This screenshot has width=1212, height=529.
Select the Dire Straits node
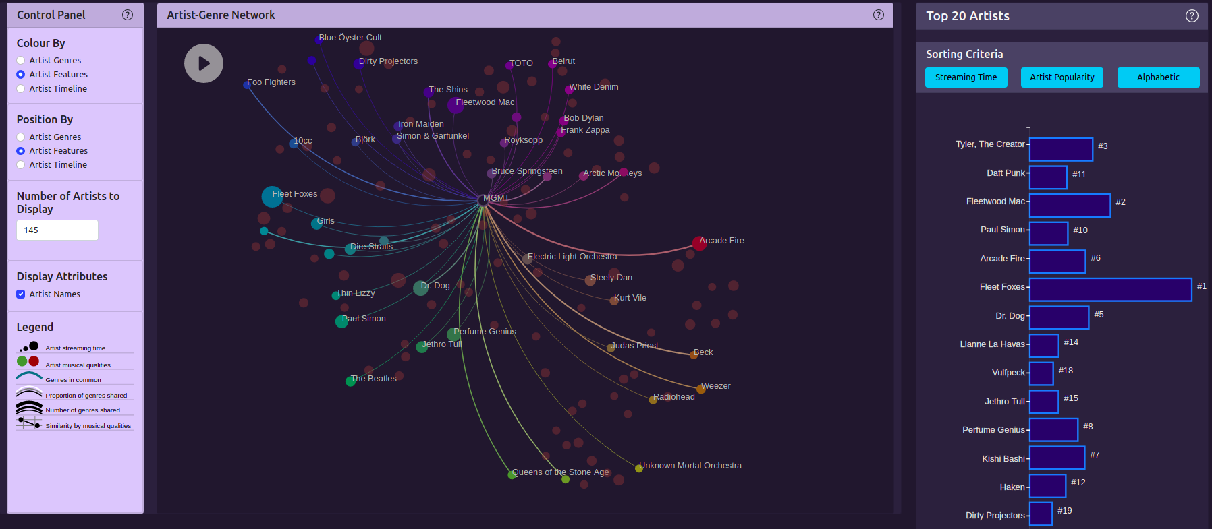(350, 249)
